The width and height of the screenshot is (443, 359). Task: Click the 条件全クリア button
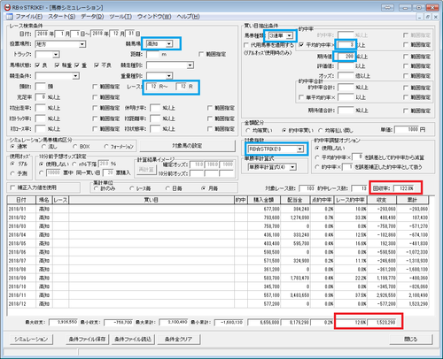[178, 340]
